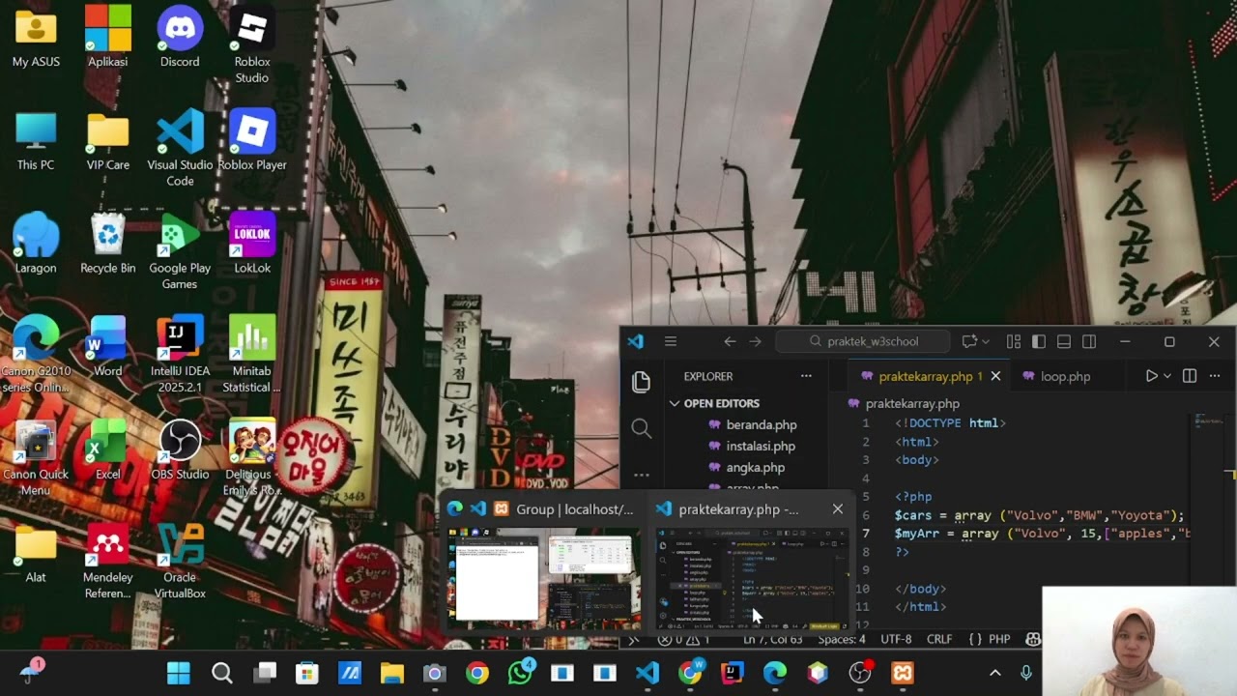Click the $myArr code line 7
The height and width of the screenshot is (696, 1237).
click(1041, 533)
